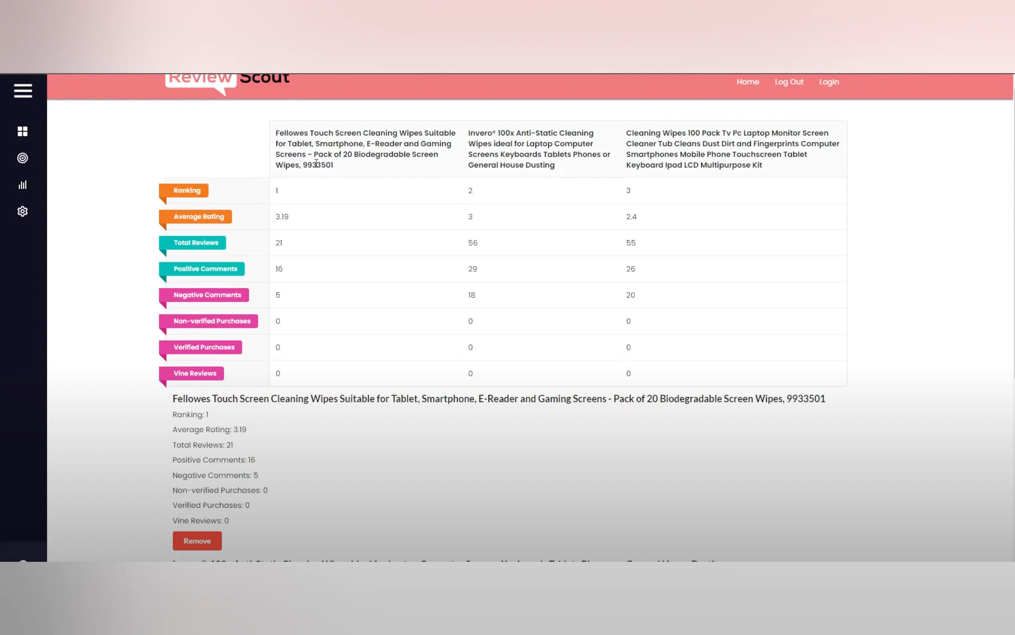Open the settings gear icon
The height and width of the screenshot is (635, 1015).
[23, 211]
